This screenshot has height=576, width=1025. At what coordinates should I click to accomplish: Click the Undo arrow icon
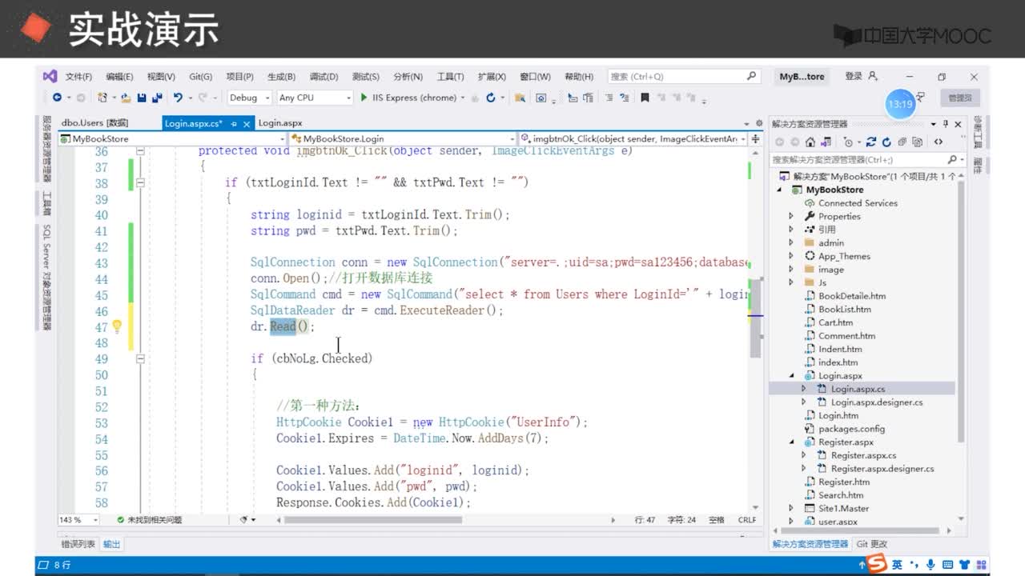pos(178,98)
